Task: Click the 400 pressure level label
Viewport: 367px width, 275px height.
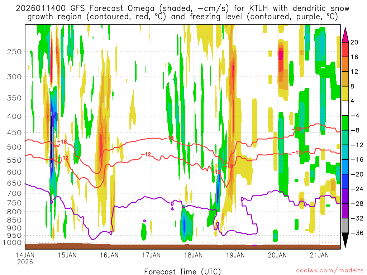Action: pyautogui.click(x=14, y=116)
